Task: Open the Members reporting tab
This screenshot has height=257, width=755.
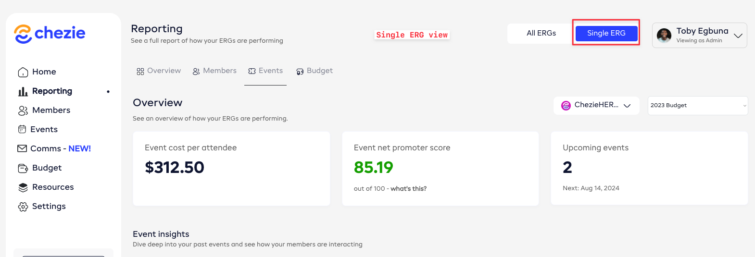Action: click(x=214, y=71)
